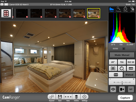Click the Mode: Manual button

click(x=122, y=55)
